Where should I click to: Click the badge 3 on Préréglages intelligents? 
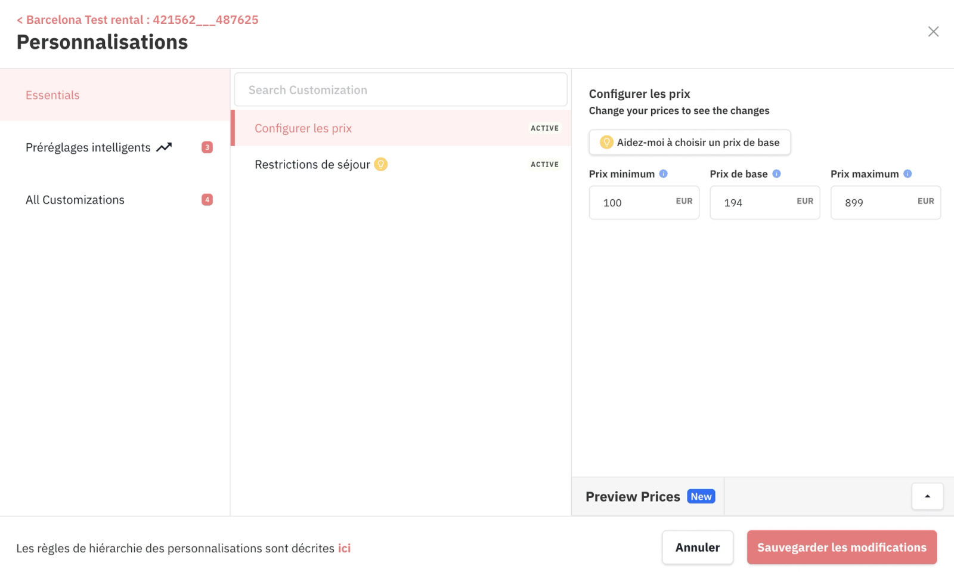pos(207,147)
